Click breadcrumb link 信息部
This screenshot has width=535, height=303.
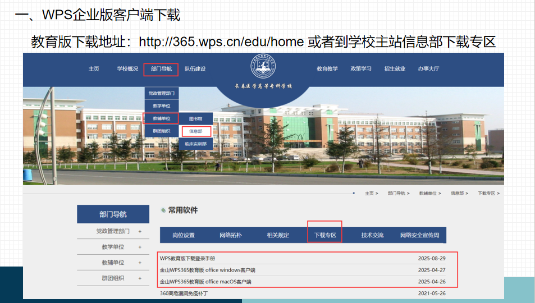(457, 194)
